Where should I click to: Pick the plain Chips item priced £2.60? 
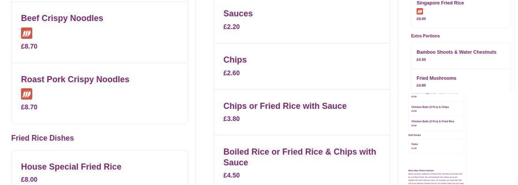coord(235,60)
